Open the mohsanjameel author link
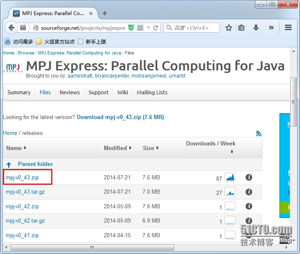Screen dimensions: 300x254 [149, 76]
